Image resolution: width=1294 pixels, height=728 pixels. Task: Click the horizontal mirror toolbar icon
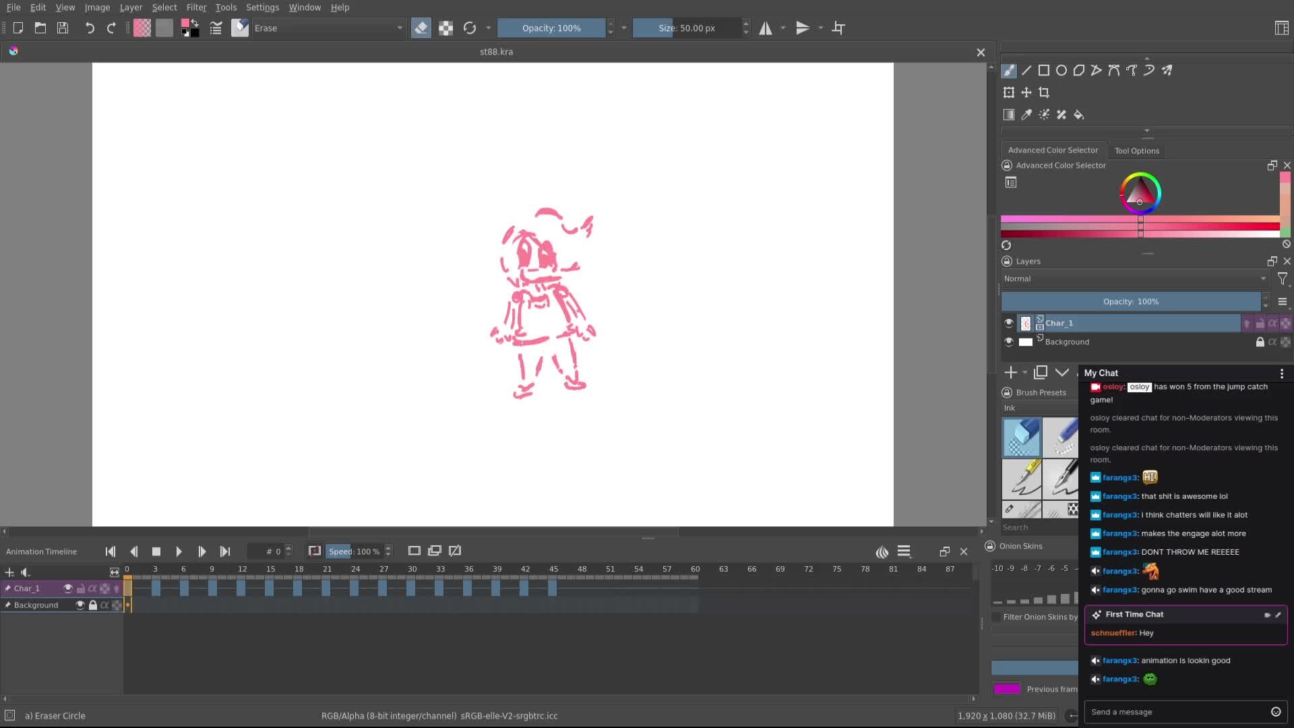click(767, 28)
